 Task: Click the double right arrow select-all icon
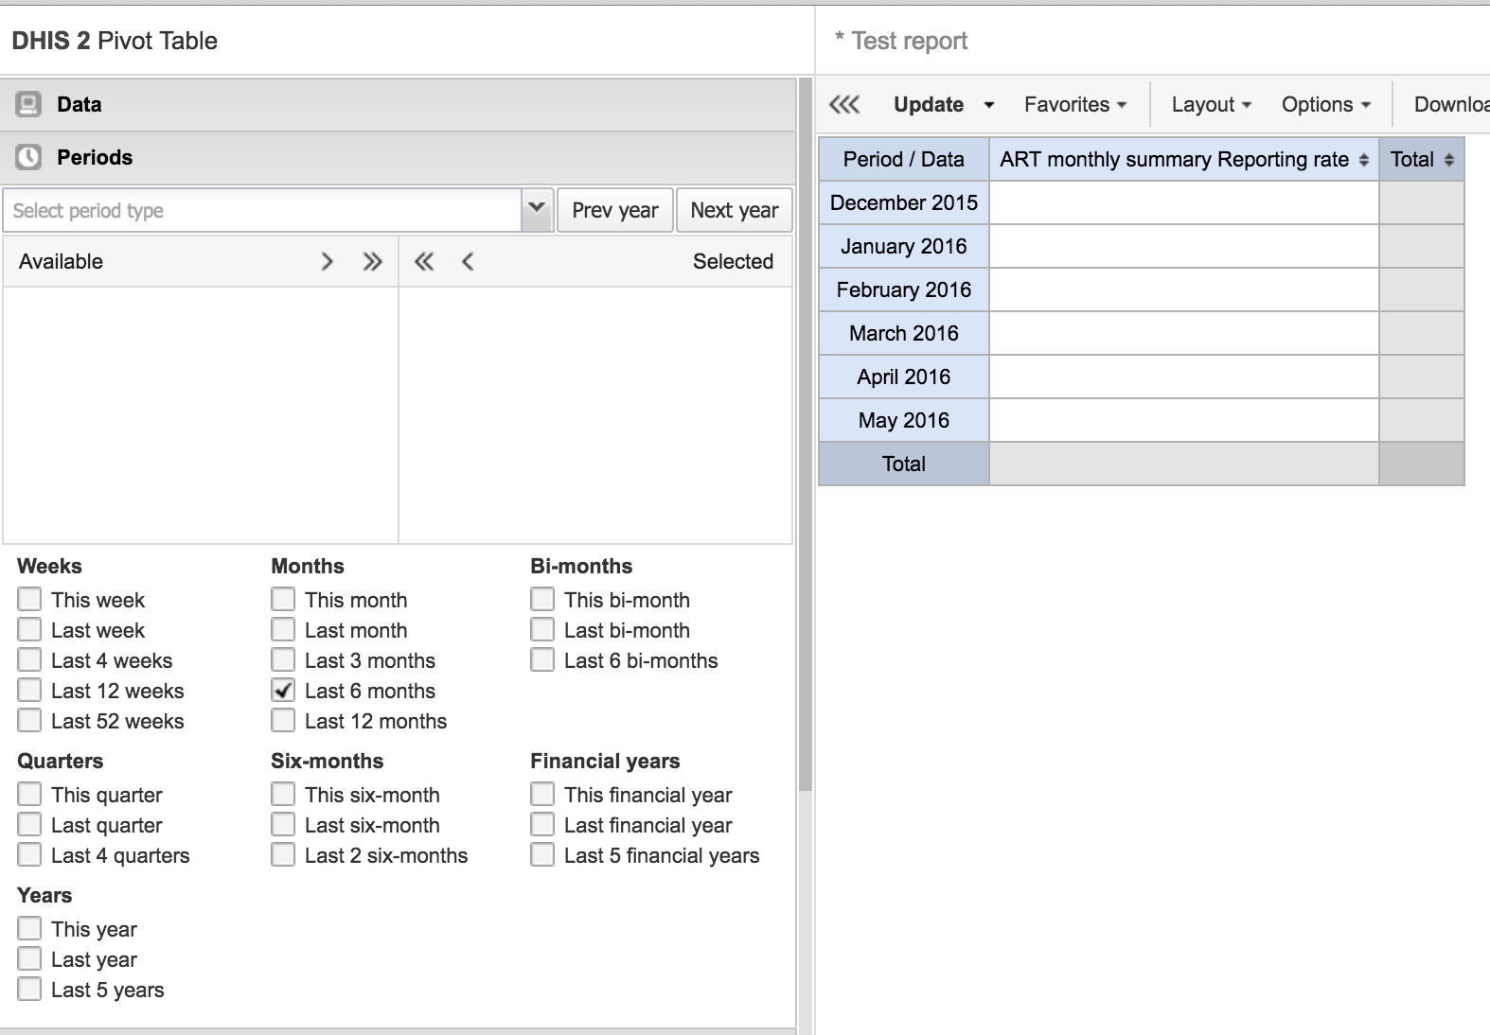pos(373,262)
